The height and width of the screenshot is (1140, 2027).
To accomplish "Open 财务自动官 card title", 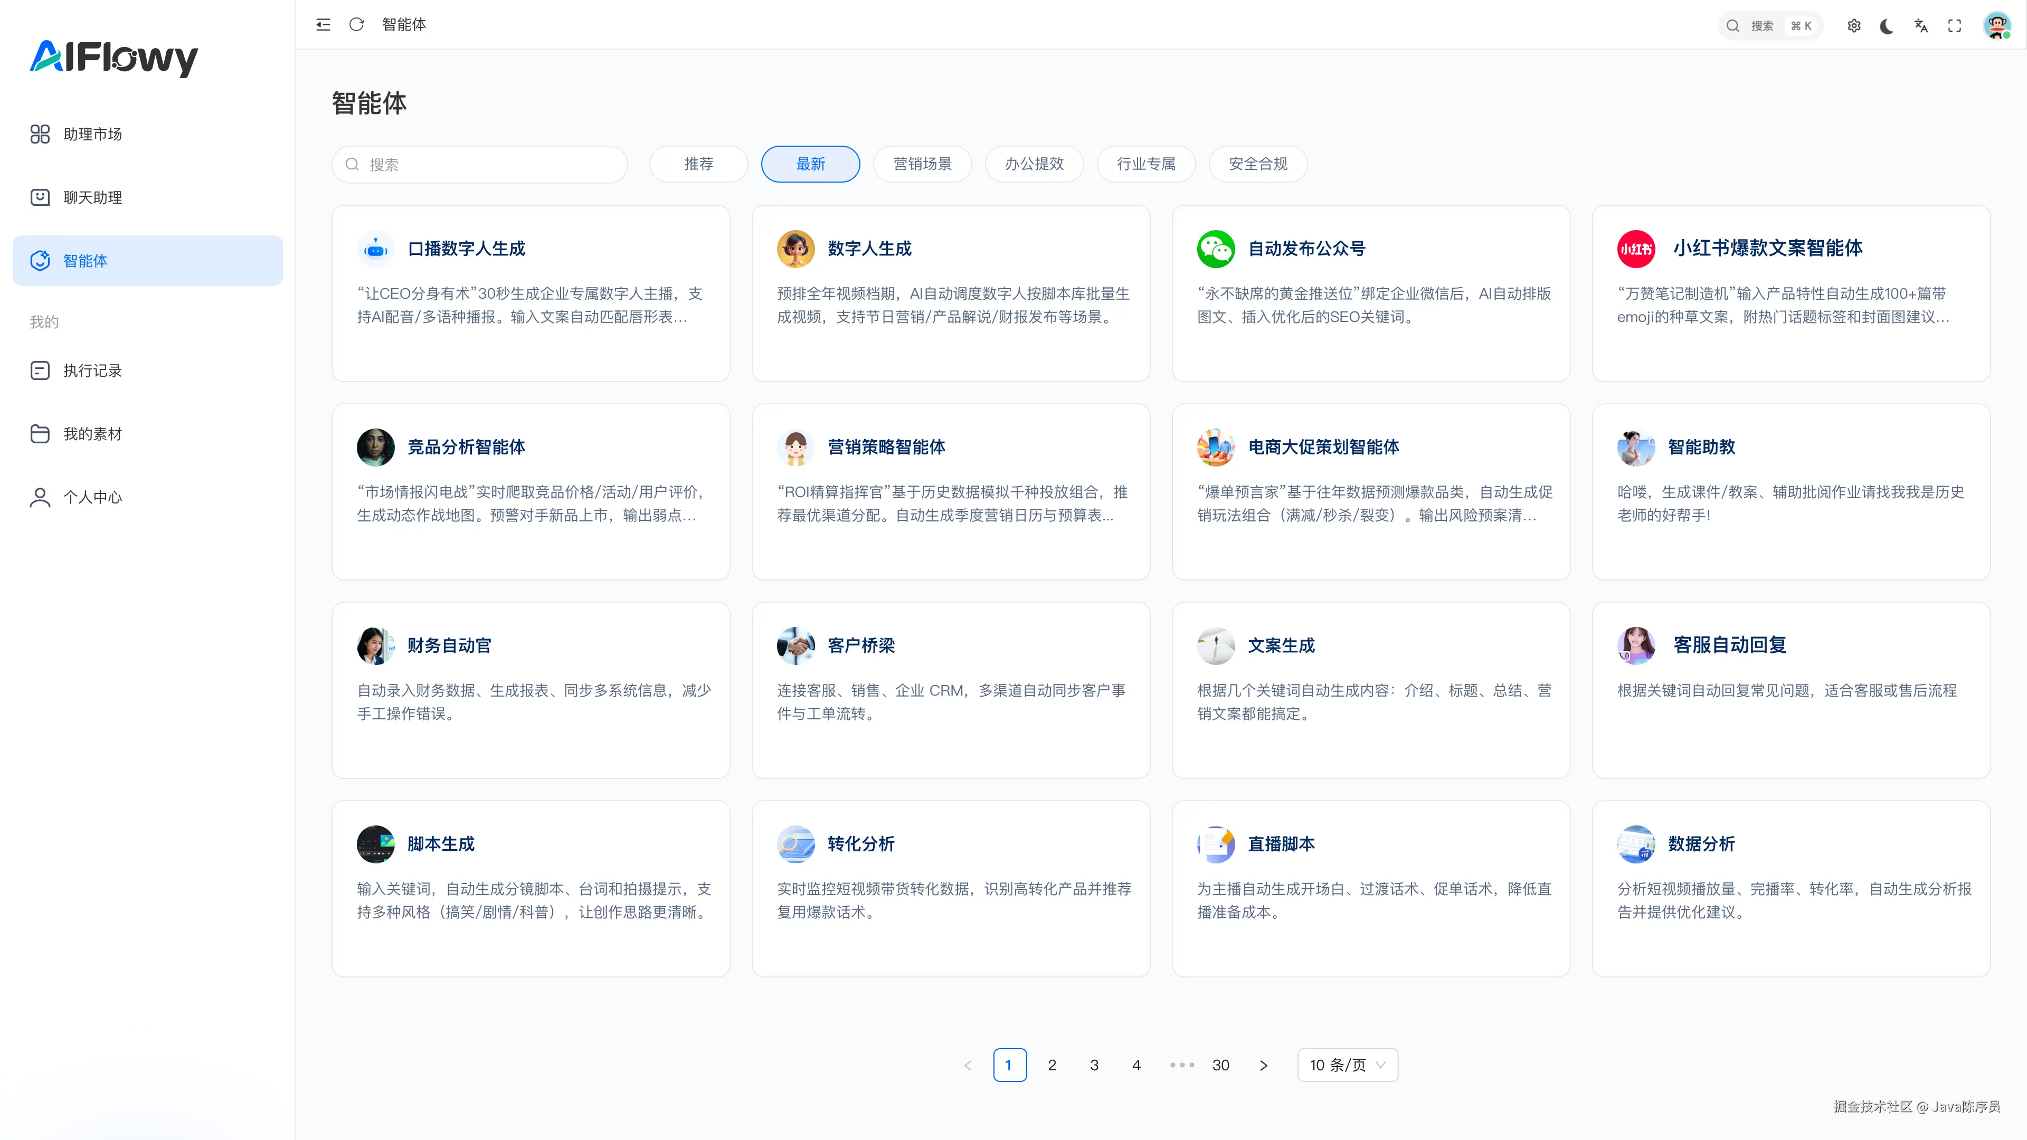I will pyautogui.click(x=449, y=645).
